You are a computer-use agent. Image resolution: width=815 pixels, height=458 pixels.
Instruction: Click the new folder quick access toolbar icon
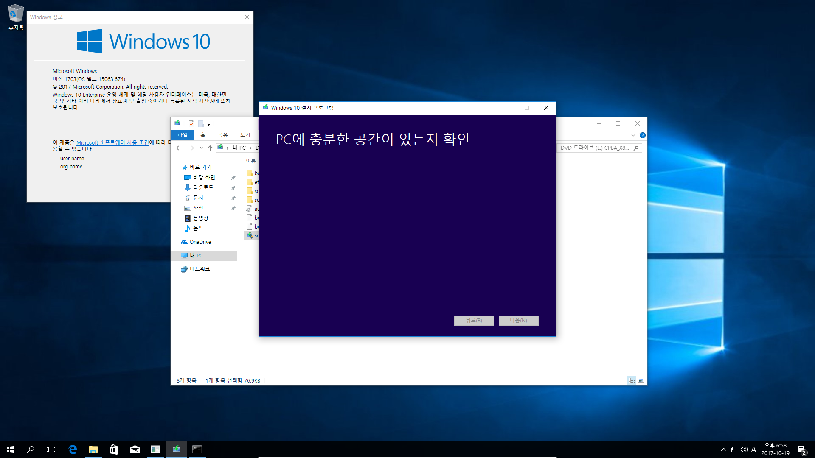pyautogui.click(x=201, y=124)
